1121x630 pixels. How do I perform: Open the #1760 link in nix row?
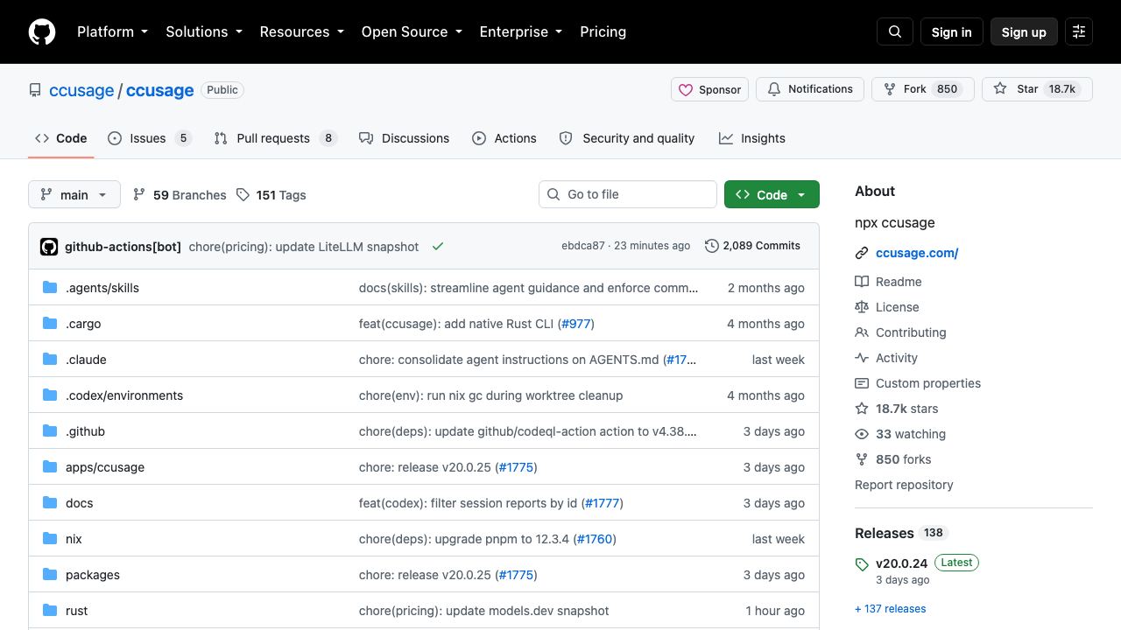[595, 539]
